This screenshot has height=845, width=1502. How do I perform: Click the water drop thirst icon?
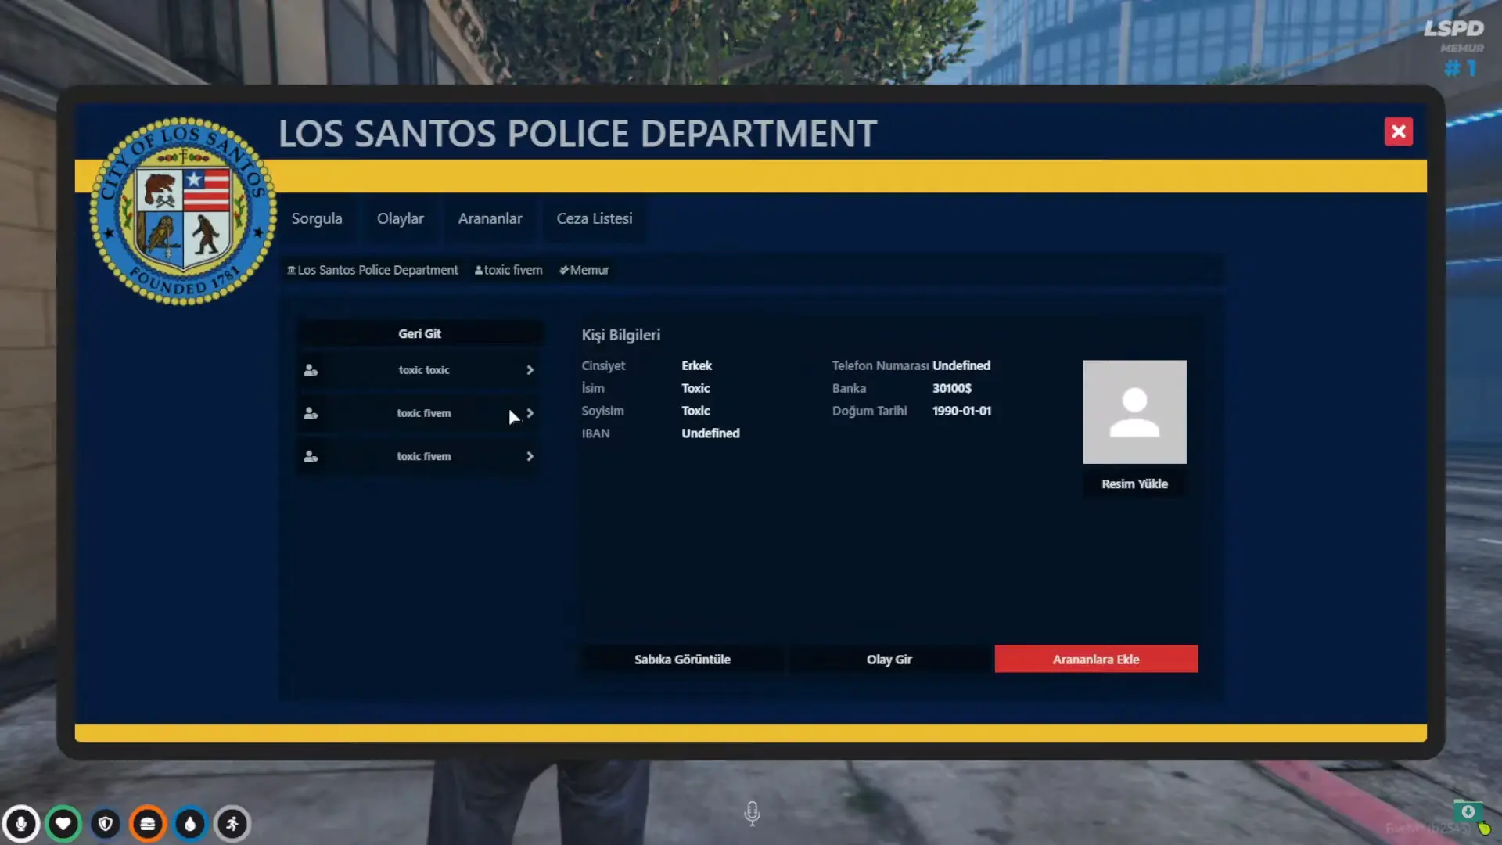(190, 824)
